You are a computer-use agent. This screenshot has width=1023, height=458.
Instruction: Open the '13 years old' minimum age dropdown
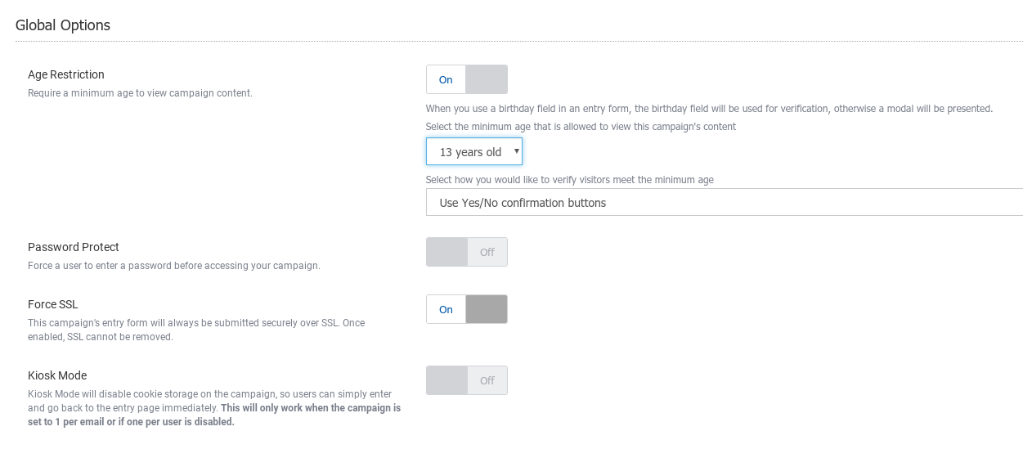click(473, 152)
